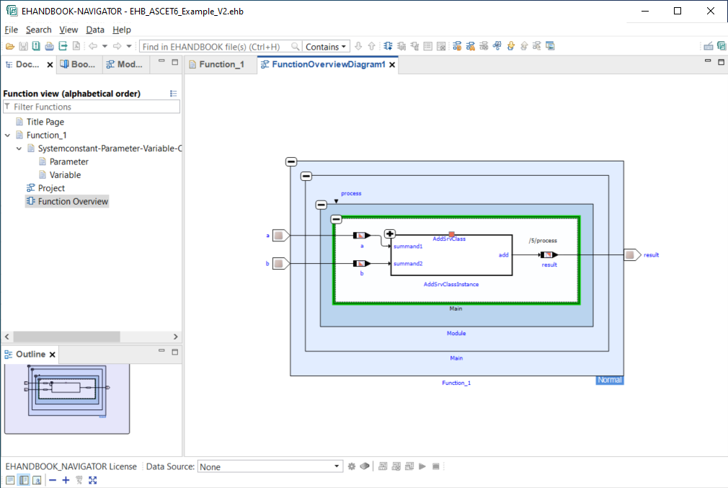Open the Data Source dropdown showing None
The image size is (728, 488).
coord(269,466)
